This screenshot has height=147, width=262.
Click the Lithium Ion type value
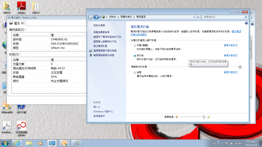58,48
